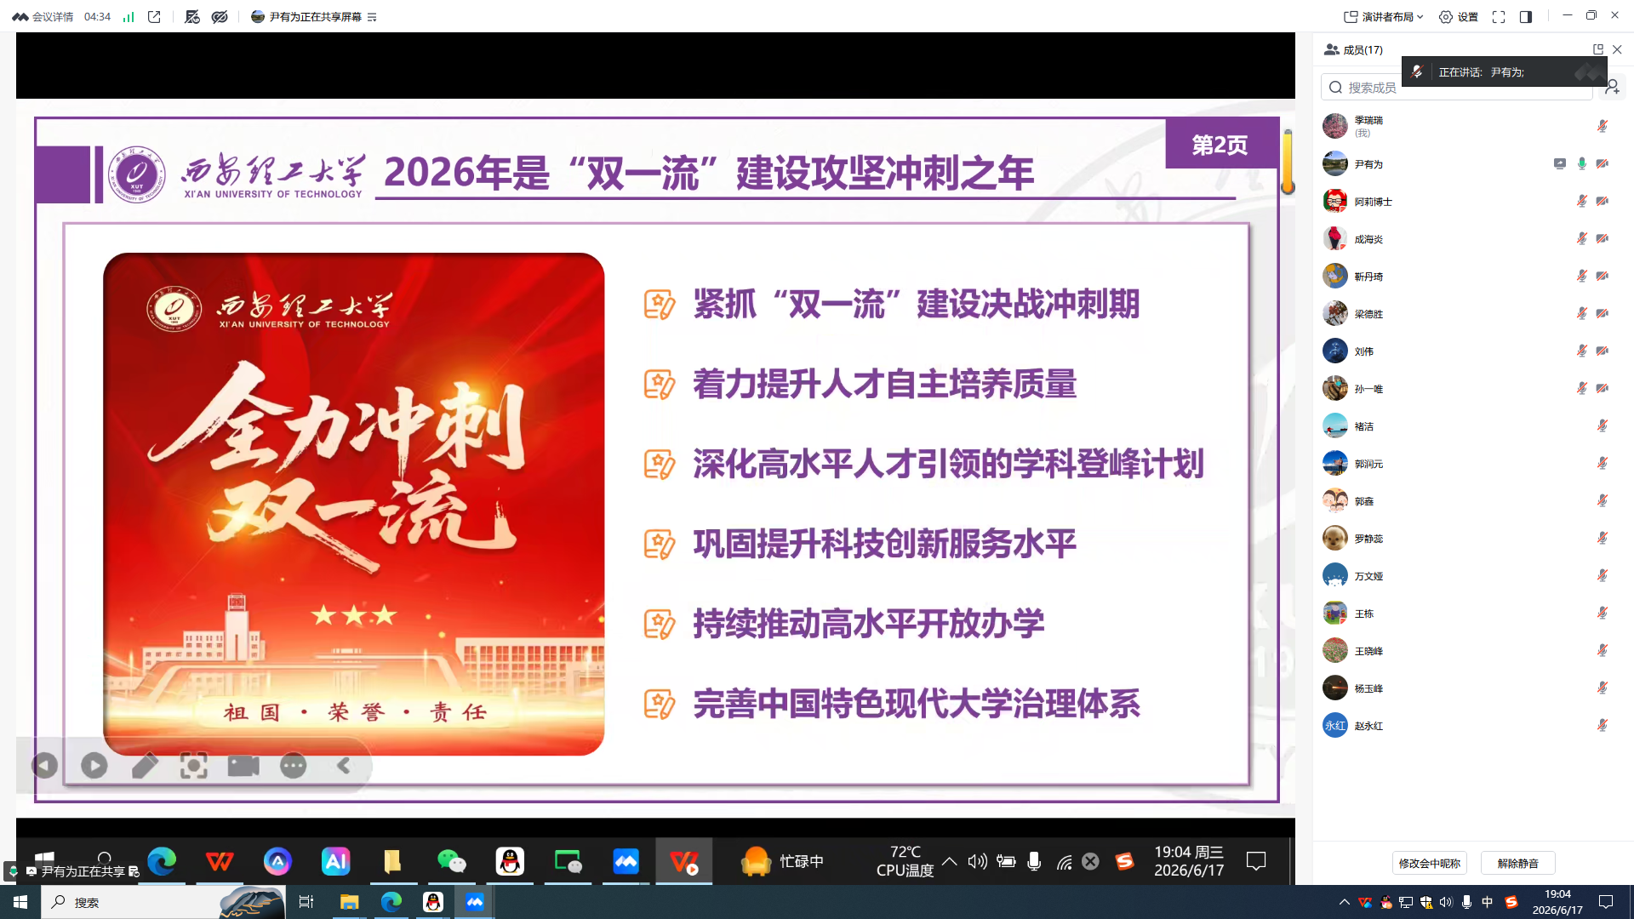Check the green network signal icon
Screen dimensions: 1634x919
[x=129, y=17]
